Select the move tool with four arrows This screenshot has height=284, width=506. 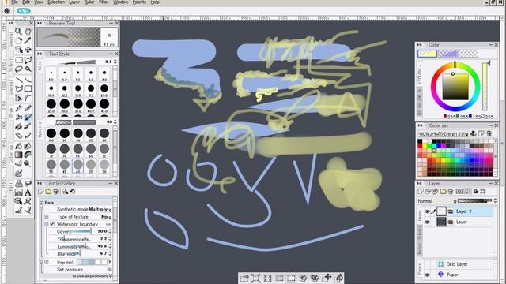coord(28,50)
